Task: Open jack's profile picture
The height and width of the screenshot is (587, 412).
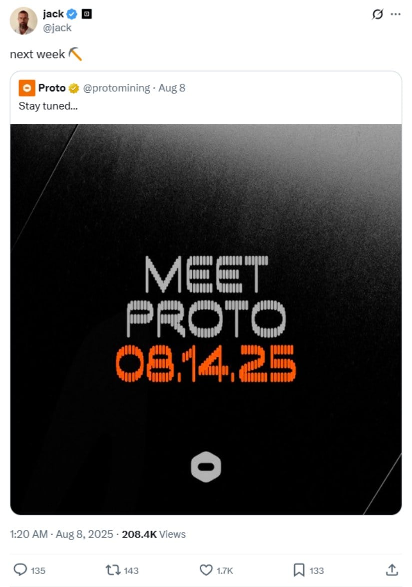Action: tap(23, 20)
